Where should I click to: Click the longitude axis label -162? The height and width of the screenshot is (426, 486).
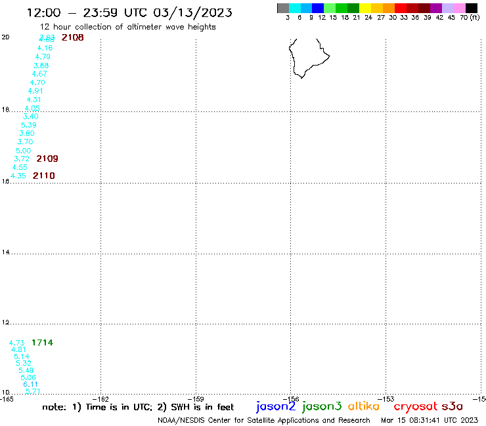pyautogui.click(x=100, y=399)
